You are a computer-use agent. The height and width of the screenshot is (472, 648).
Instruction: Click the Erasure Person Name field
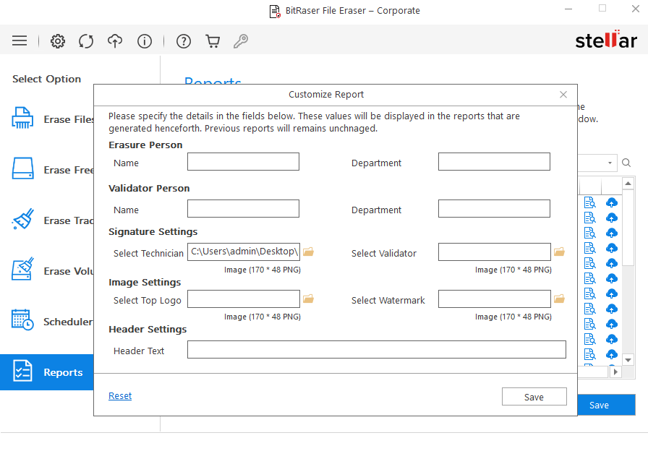coord(243,162)
